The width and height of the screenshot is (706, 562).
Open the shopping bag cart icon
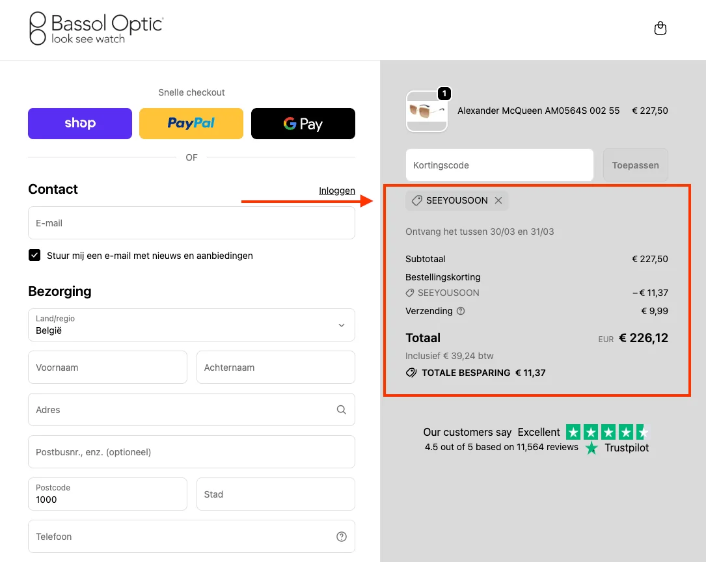pyautogui.click(x=660, y=29)
